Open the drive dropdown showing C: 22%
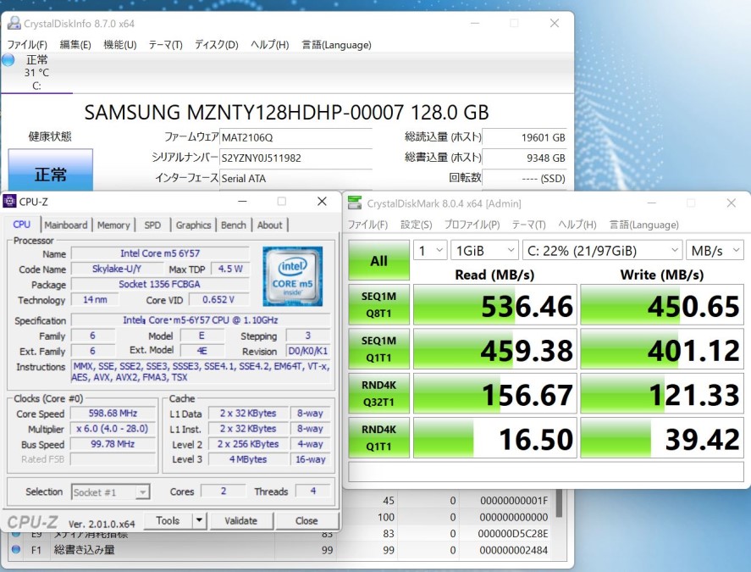This screenshot has width=751, height=572. [602, 250]
